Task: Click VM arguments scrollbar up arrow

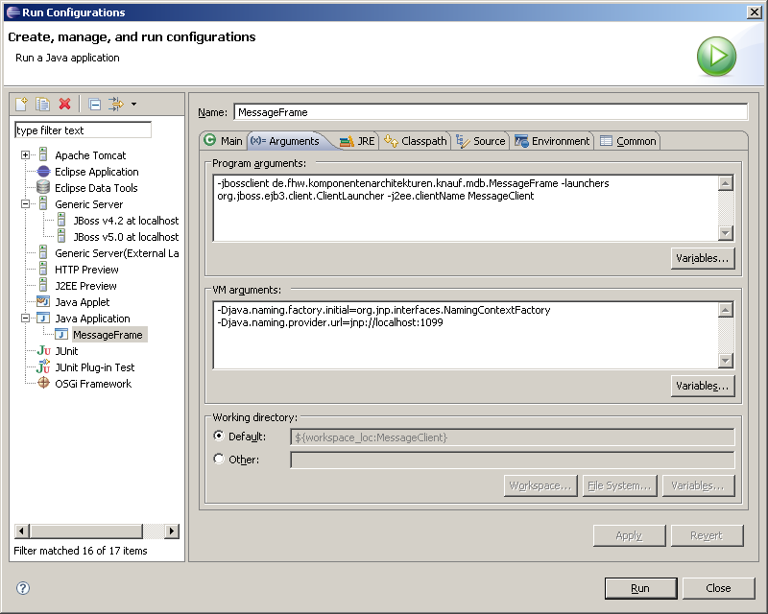Action: coord(725,310)
